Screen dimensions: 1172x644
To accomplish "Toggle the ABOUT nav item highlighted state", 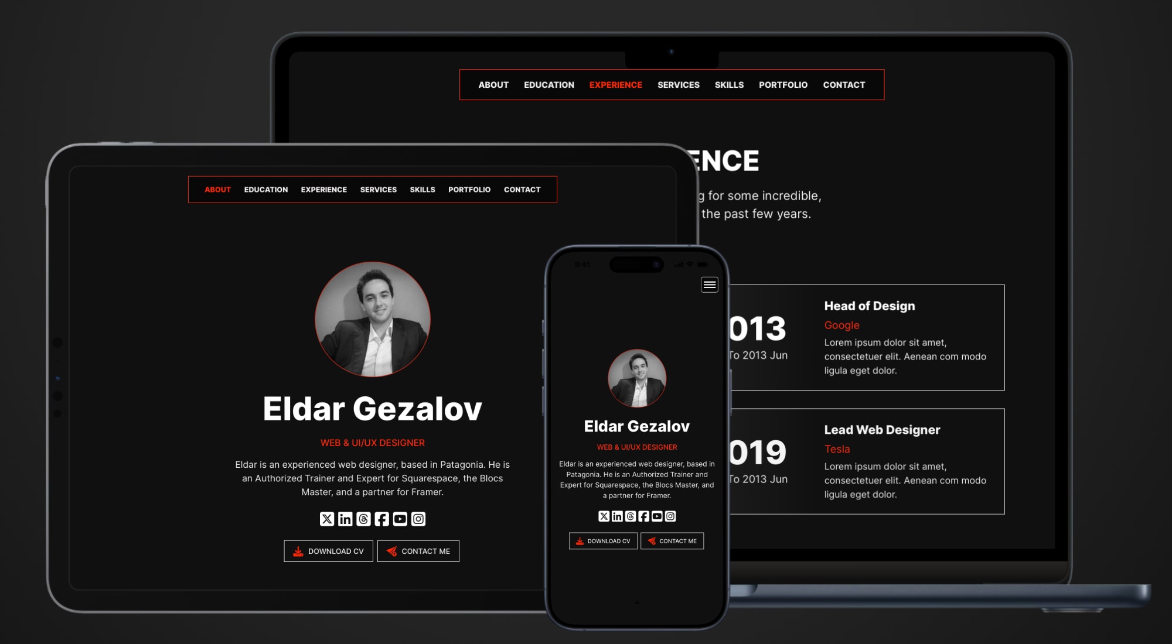I will pyautogui.click(x=217, y=189).
